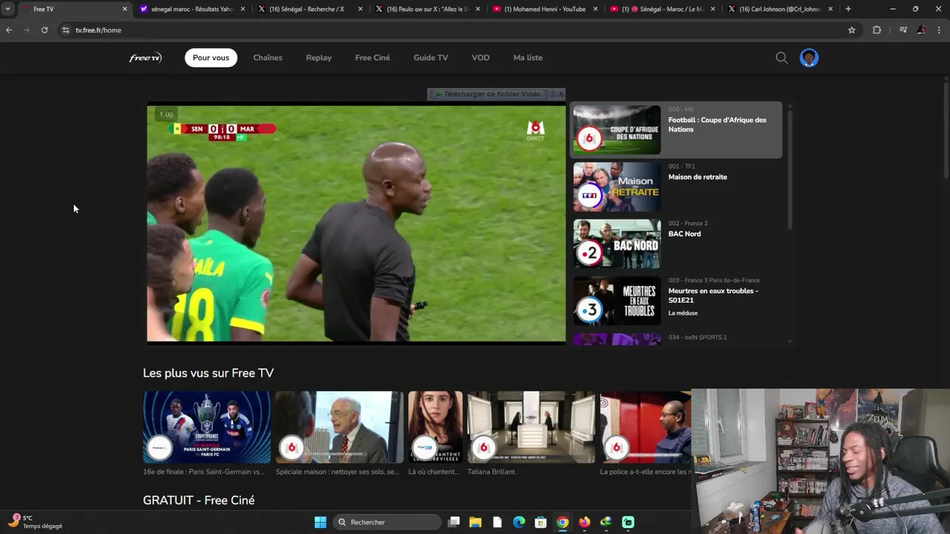Open a new browser tab with plus

tap(848, 9)
